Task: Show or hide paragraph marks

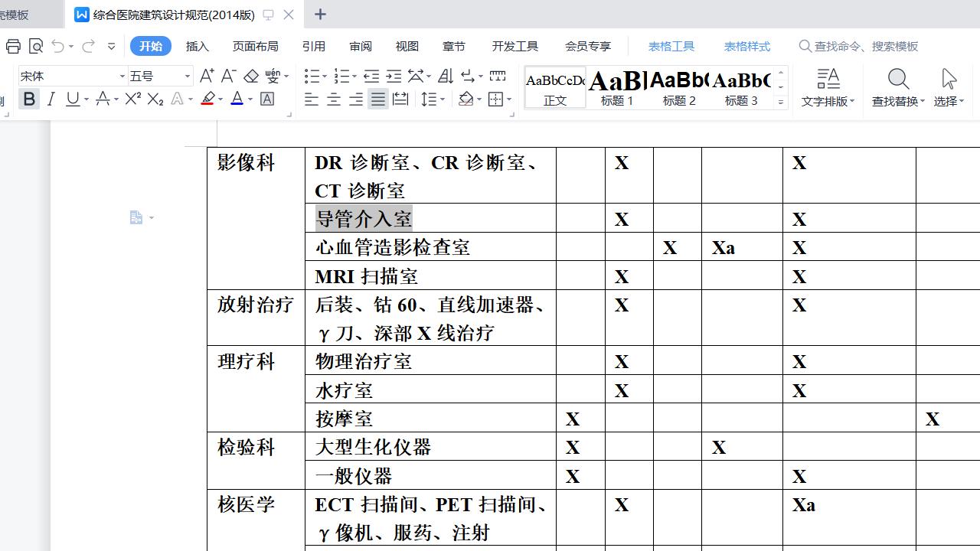Action: pyautogui.click(x=468, y=76)
